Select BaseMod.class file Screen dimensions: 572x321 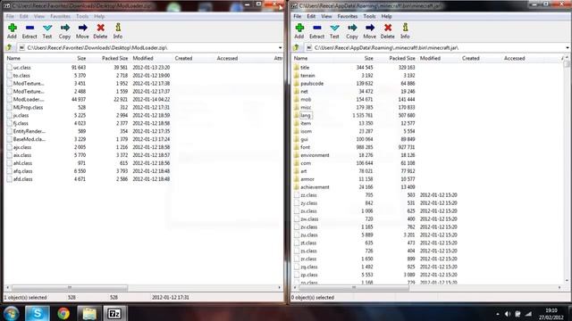coord(29,139)
